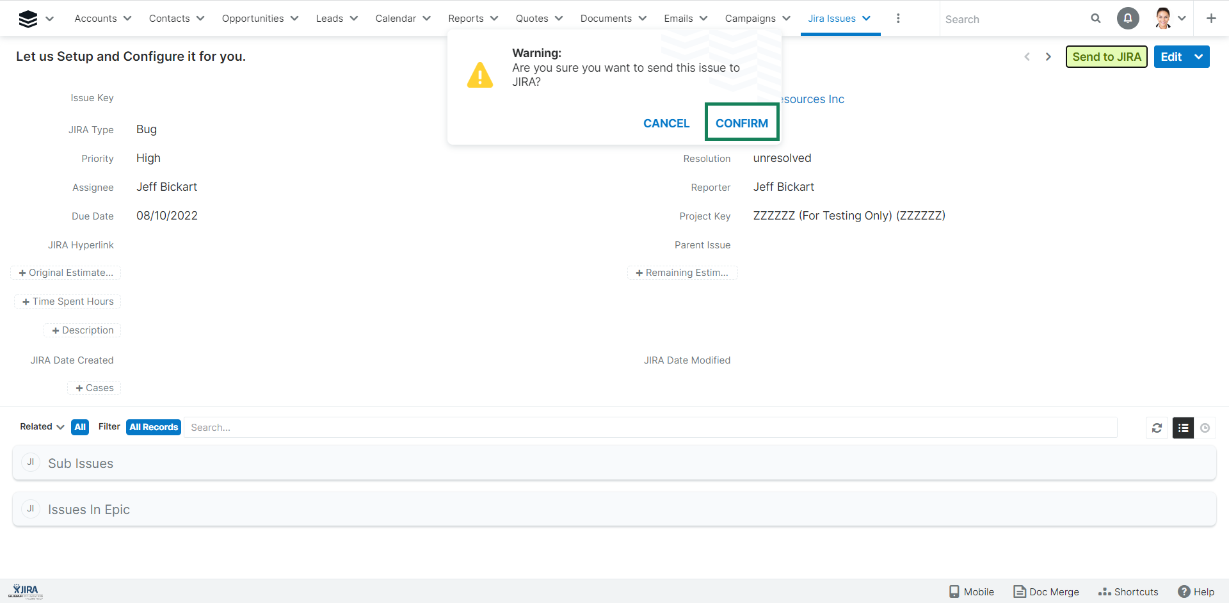Expand the Sub Issues subpanel
The width and height of the screenshot is (1229, 603).
tap(81, 463)
